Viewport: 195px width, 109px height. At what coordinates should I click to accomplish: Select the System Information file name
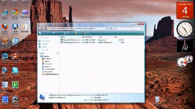click(x=72, y=42)
